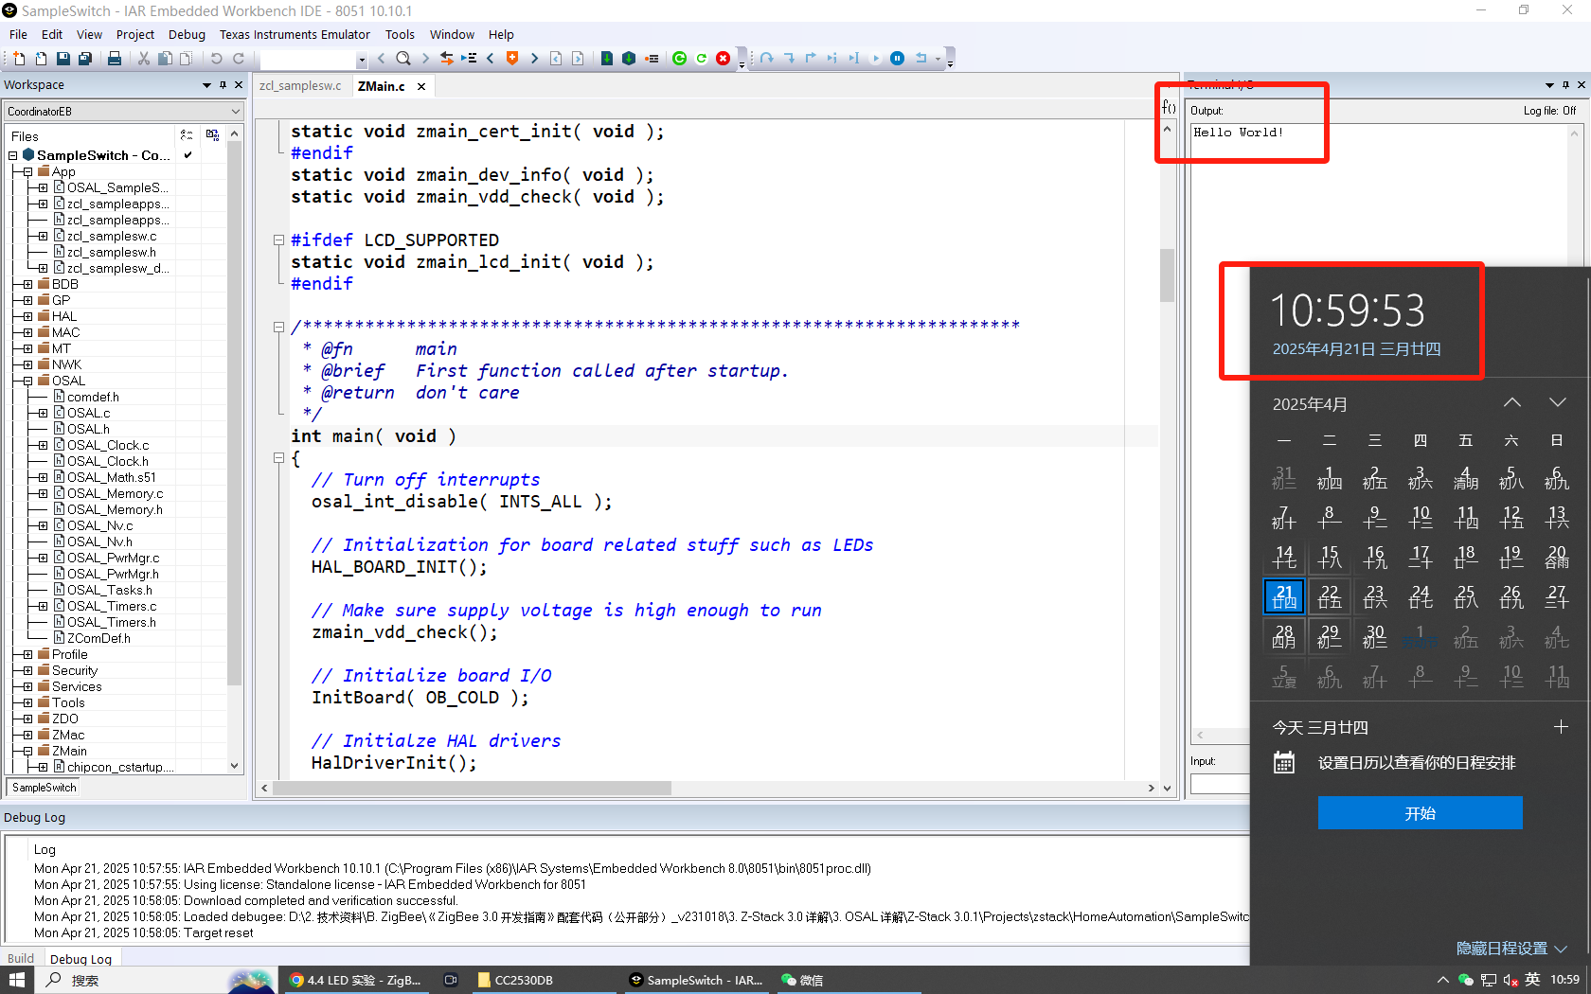Viewport: 1591px width, 994px height.
Task: Open WeChat from the taskbar
Action: coord(802,980)
